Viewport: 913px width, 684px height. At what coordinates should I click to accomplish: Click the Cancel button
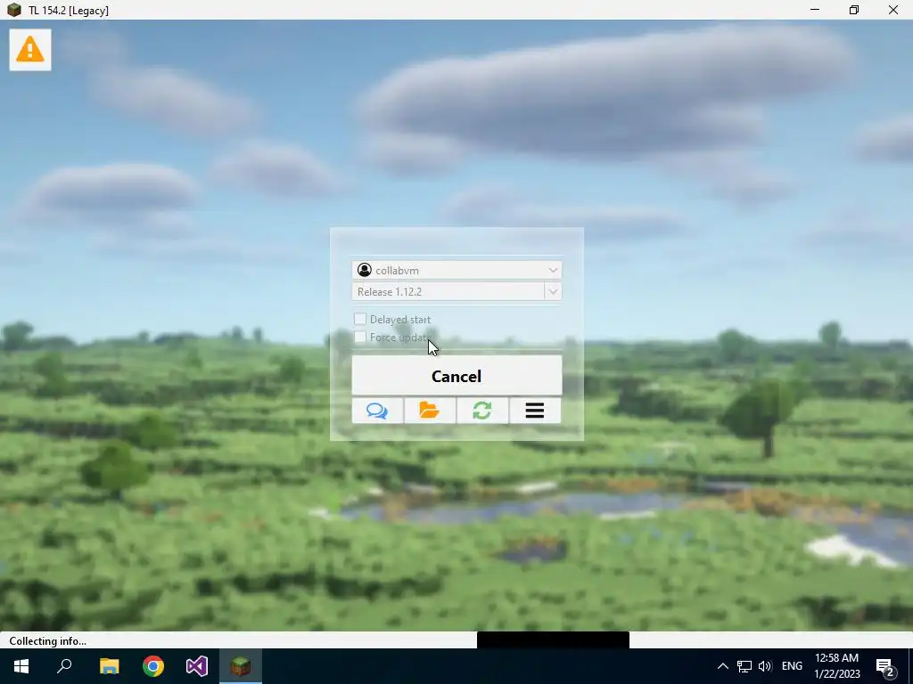tap(456, 376)
